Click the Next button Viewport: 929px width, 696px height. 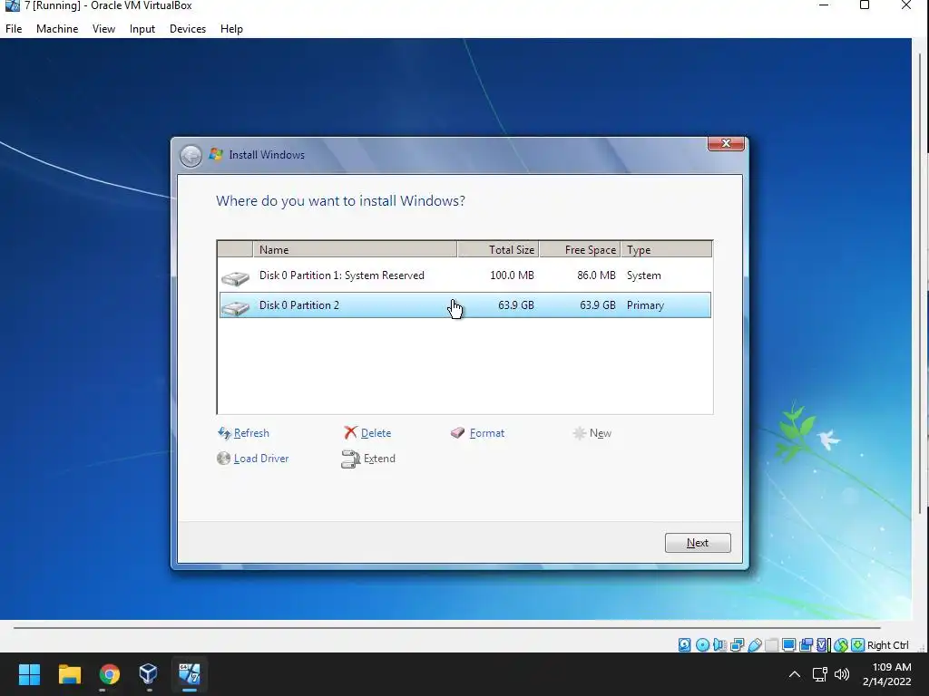click(698, 543)
